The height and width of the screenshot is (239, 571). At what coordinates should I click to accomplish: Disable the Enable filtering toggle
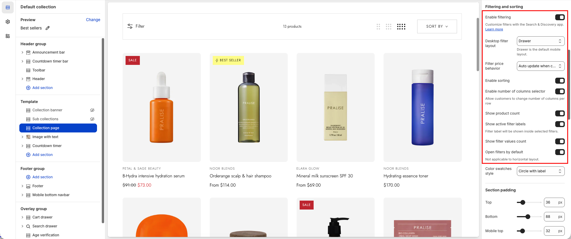(x=560, y=17)
